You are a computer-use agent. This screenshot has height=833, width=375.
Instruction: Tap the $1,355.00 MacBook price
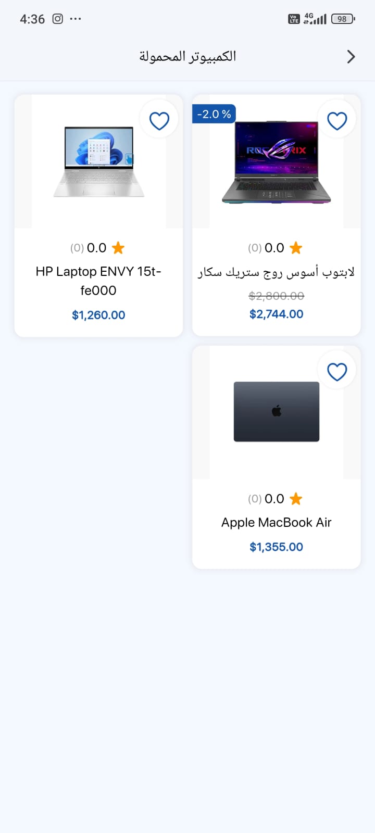point(276,547)
